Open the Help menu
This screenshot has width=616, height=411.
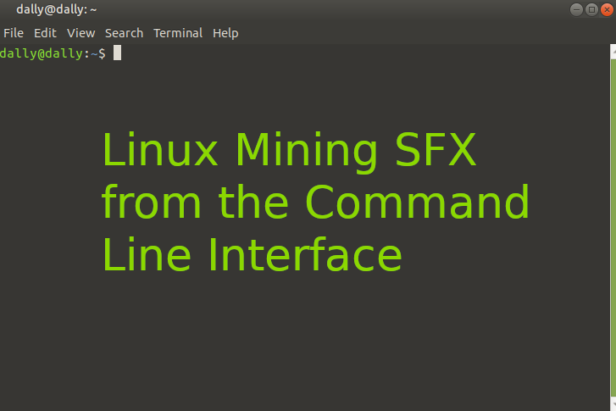pos(225,33)
